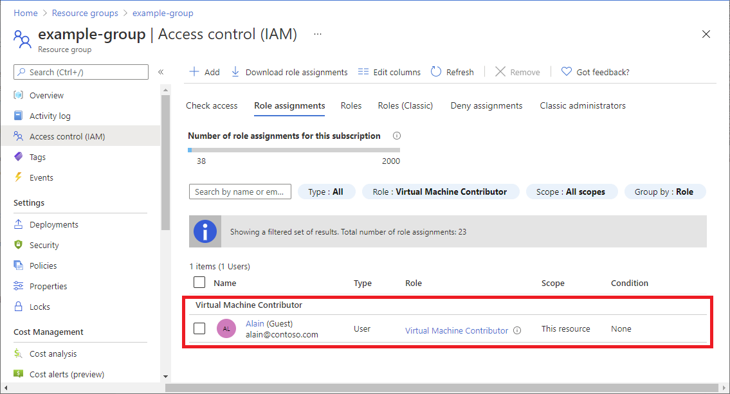Click the Refresh icon
This screenshot has height=394, width=730.
(x=436, y=72)
